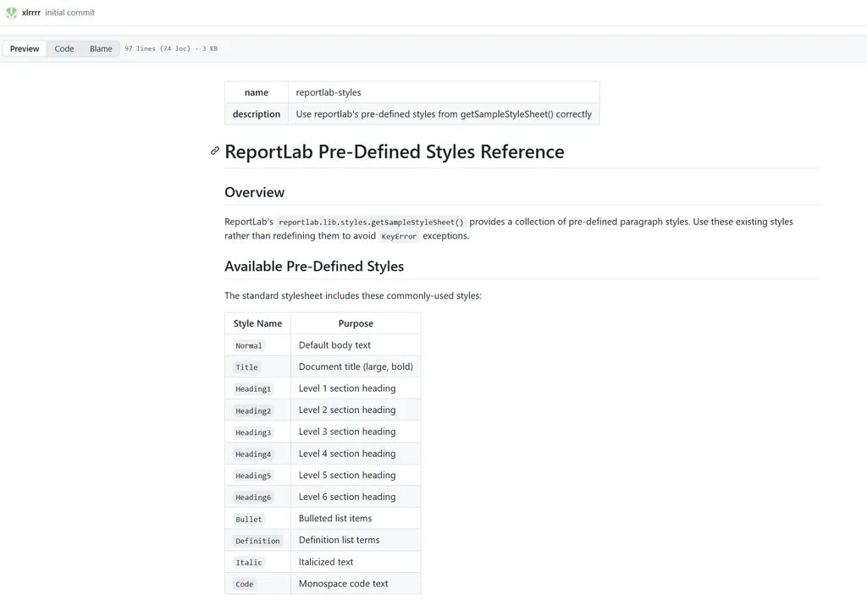Click the Italicized text cell
Viewport: 867px width, 600px height.
coord(356,562)
